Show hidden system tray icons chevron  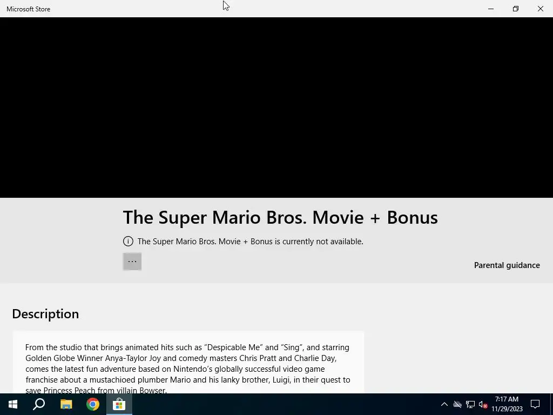pos(444,404)
